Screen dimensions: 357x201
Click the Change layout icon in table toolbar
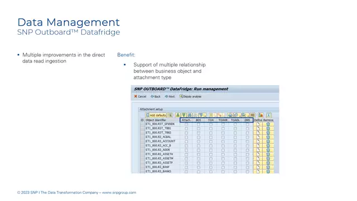pyautogui.click(x=252, y=115)
